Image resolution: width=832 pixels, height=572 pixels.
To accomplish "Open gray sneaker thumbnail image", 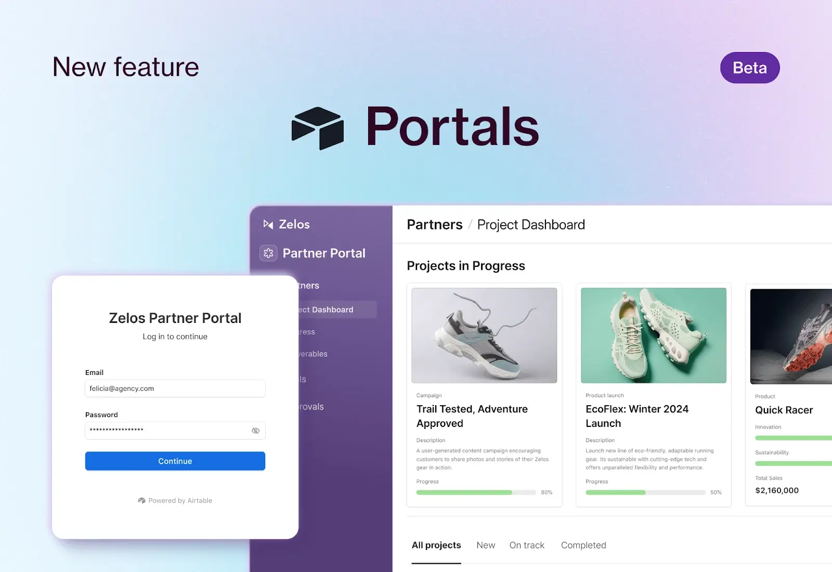I will [x=484, y=335].
